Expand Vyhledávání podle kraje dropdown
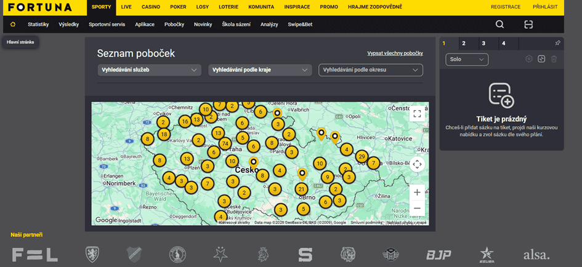582x267 pixels. [259, 70]
